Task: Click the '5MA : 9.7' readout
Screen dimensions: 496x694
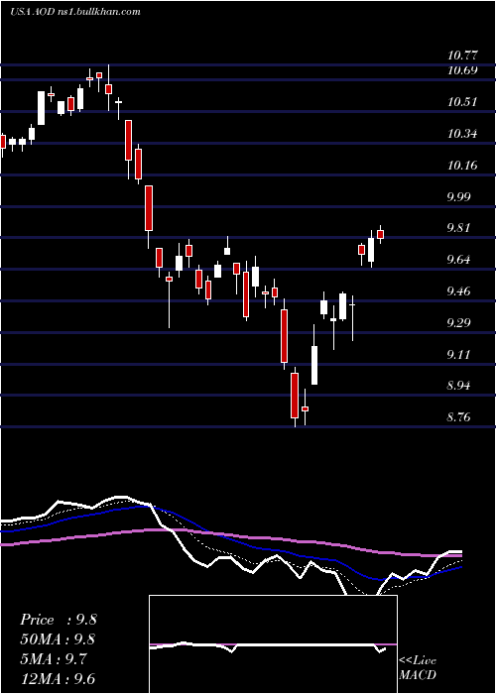Action: click(x=54, y=659)
